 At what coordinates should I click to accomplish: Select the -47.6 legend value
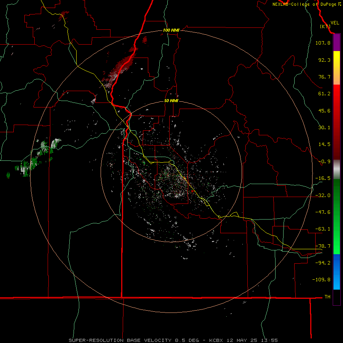(x=323, y=212)
